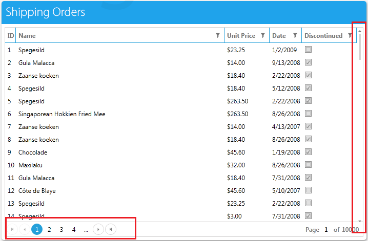This screenshot has width=368, height=241.
Task: Toggle Discontinued checkbox for Maxilaku row
Action: coord(308,165)
